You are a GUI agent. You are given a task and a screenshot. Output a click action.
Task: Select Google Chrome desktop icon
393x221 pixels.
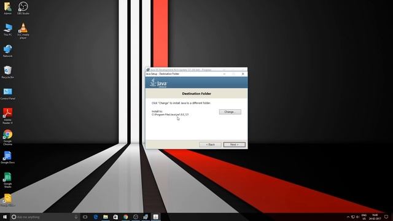[x=8, y=138]
